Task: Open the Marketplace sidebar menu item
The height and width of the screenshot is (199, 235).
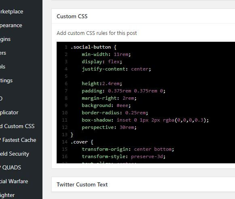Action: [x=12, y=12]
